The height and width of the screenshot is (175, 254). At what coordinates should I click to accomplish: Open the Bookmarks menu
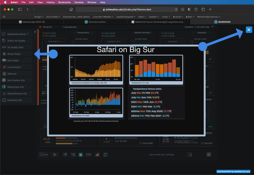tap(64, 2)
